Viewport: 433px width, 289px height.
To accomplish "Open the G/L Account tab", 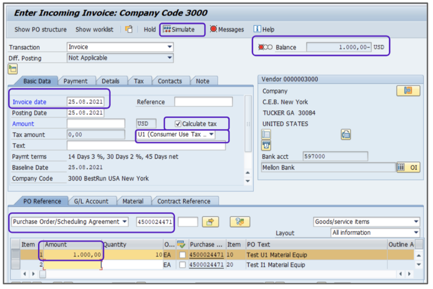I will pyautogui.click(x=91, y=201).
